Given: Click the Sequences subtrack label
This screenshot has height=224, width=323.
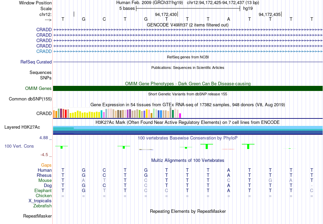Looking at the screenshot, I should pyautogui.click(x=40, y=72).
